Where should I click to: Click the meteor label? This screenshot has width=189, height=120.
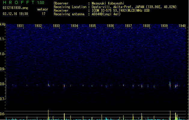(43, 9)
